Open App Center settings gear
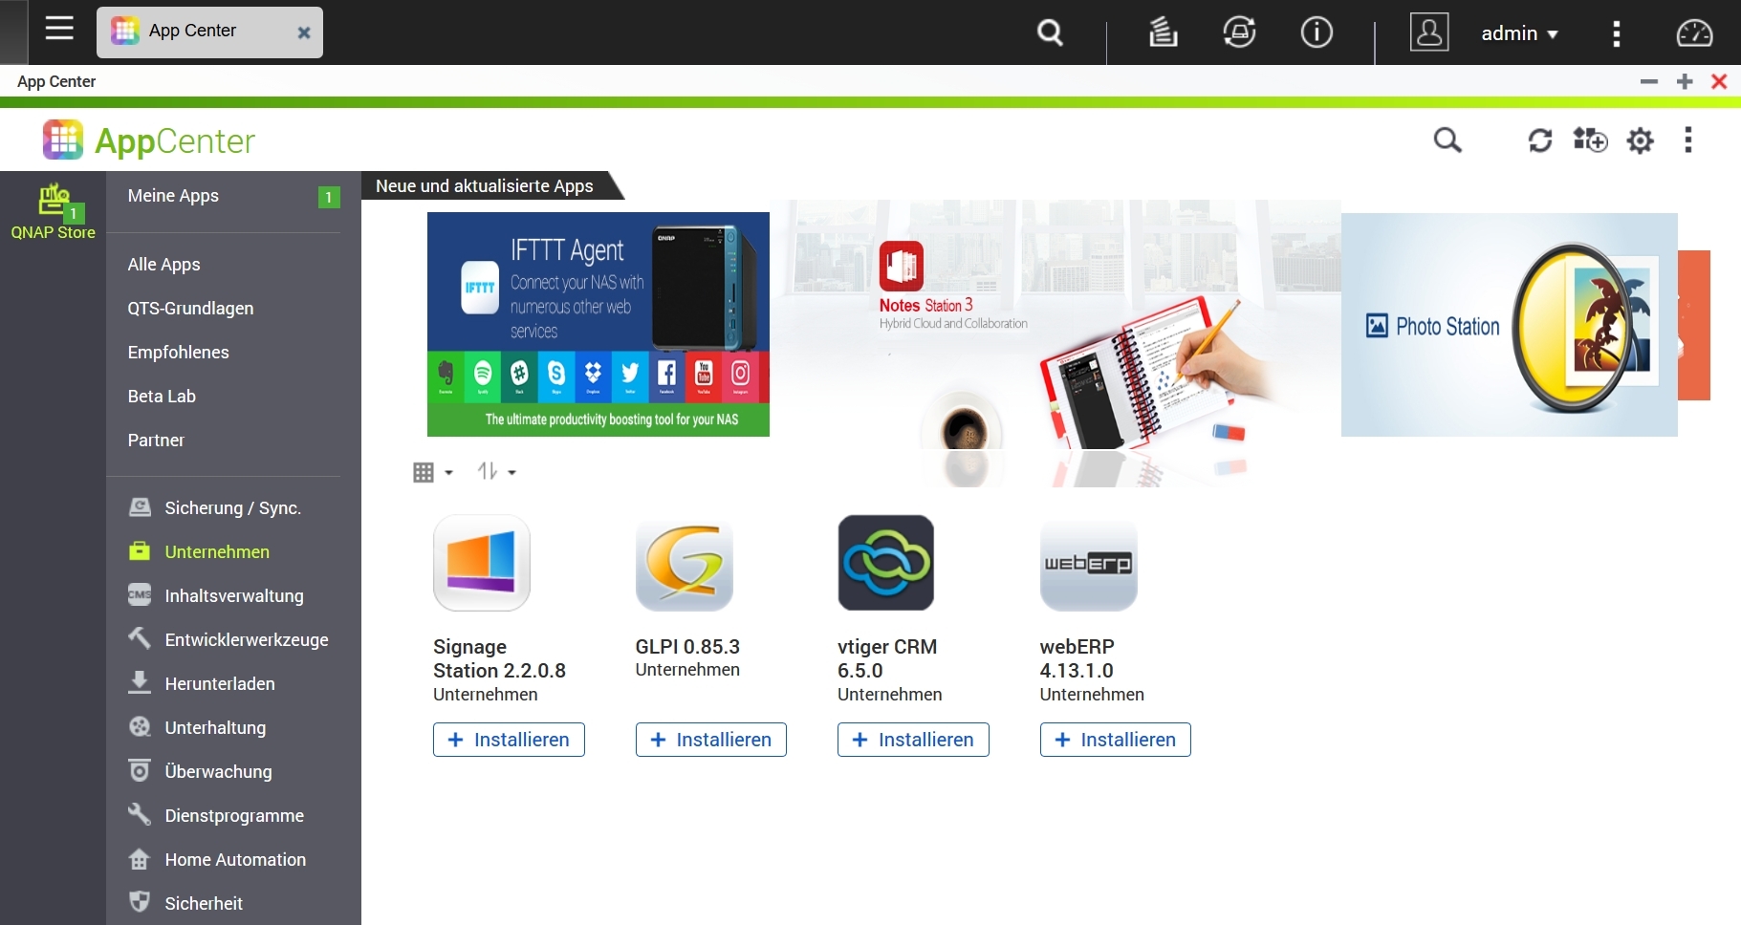The width and height of the screenshot is (1741, 925). pos(1641,140)
